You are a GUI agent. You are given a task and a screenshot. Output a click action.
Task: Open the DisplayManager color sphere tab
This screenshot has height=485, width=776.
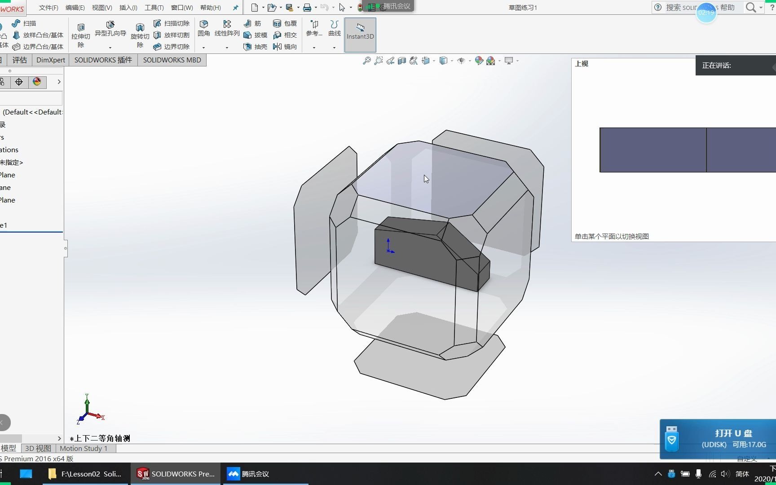37,82
